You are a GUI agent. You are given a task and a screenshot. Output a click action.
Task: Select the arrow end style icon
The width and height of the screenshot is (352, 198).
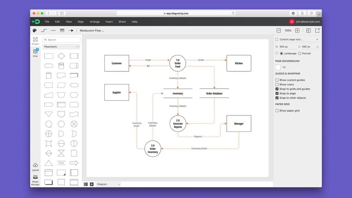pyautogui.click(x=71, y=30)
